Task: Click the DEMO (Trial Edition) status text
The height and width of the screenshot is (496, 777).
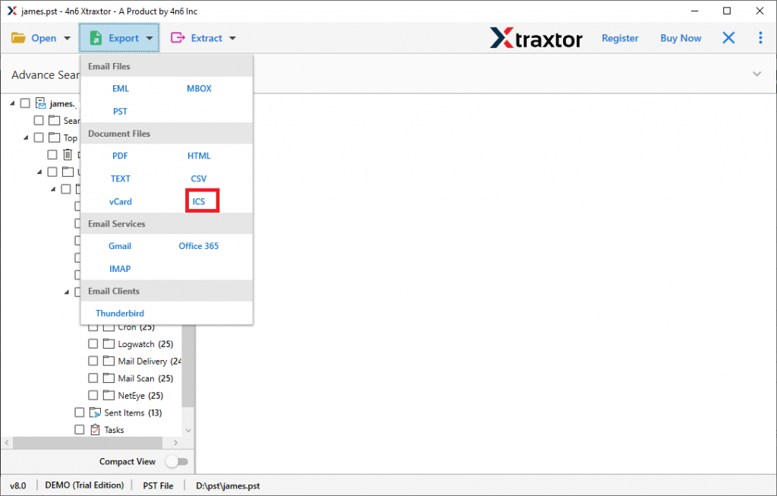Action: 84,485
